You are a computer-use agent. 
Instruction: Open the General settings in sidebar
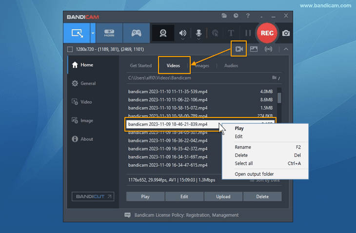coord(83,83)
